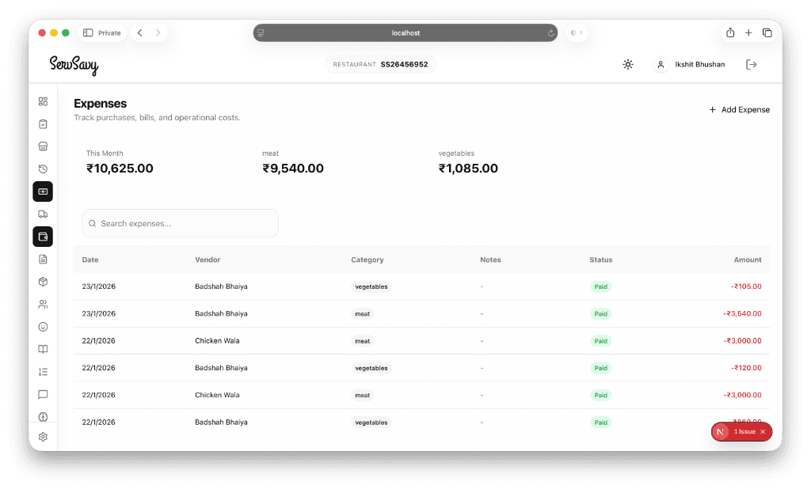The image size is (811, 489).
Task: Switch to the Private browsing tab
Action: point(104,32)
